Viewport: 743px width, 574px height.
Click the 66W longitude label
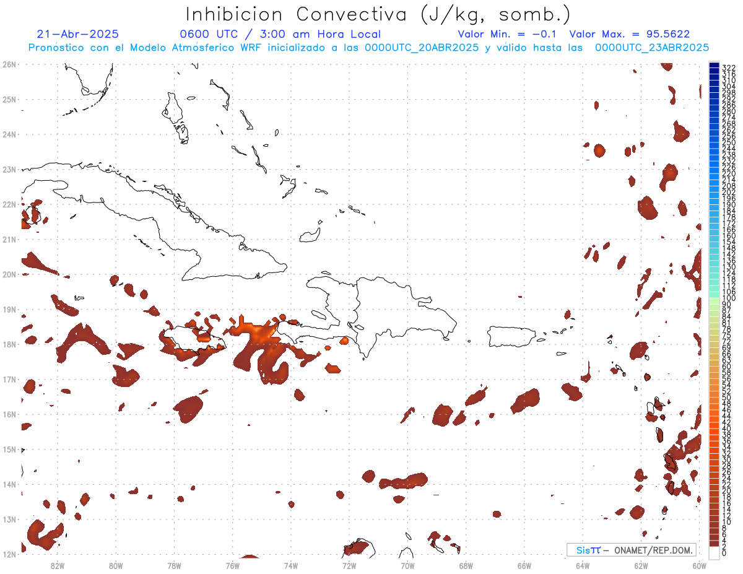click(524, 565)
